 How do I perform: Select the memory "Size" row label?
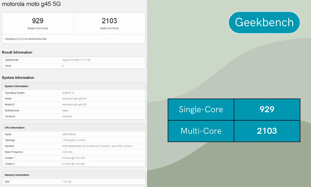[7, 182]
